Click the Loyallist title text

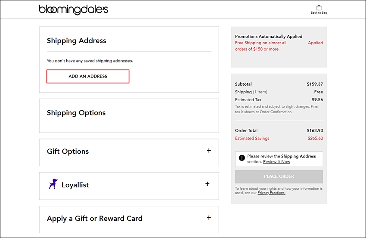[x=75, y=185]
